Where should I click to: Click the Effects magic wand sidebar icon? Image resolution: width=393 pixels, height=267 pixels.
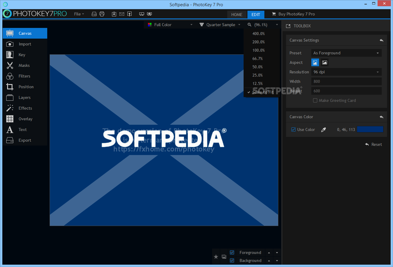pyautogui.click(x=10, y=108)
